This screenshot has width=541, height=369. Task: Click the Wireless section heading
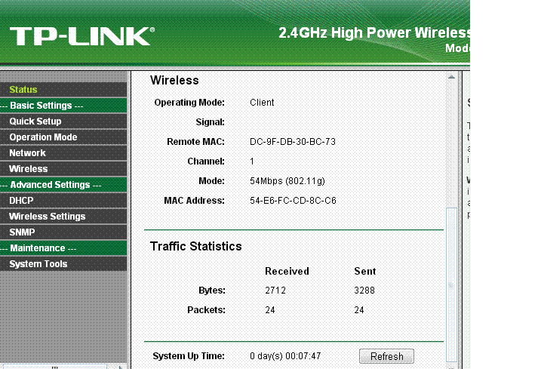pyautogui.click(x=174, y=81)
